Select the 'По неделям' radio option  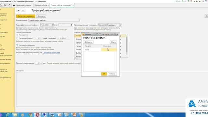point(17,35)
